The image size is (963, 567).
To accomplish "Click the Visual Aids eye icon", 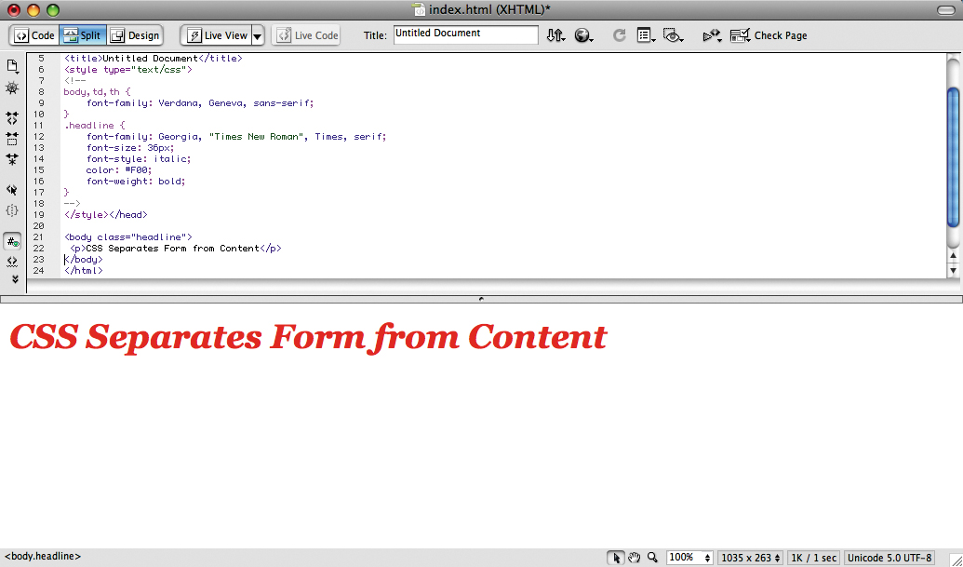I will coord(674,35).
